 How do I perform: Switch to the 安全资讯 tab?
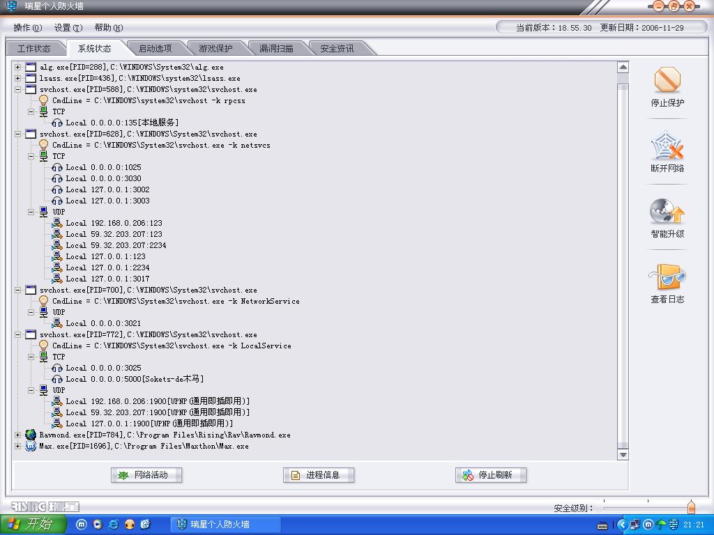click(x=337, y=48)
